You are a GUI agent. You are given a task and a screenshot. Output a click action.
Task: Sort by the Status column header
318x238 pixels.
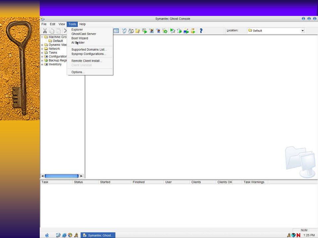tap(85, 182)
